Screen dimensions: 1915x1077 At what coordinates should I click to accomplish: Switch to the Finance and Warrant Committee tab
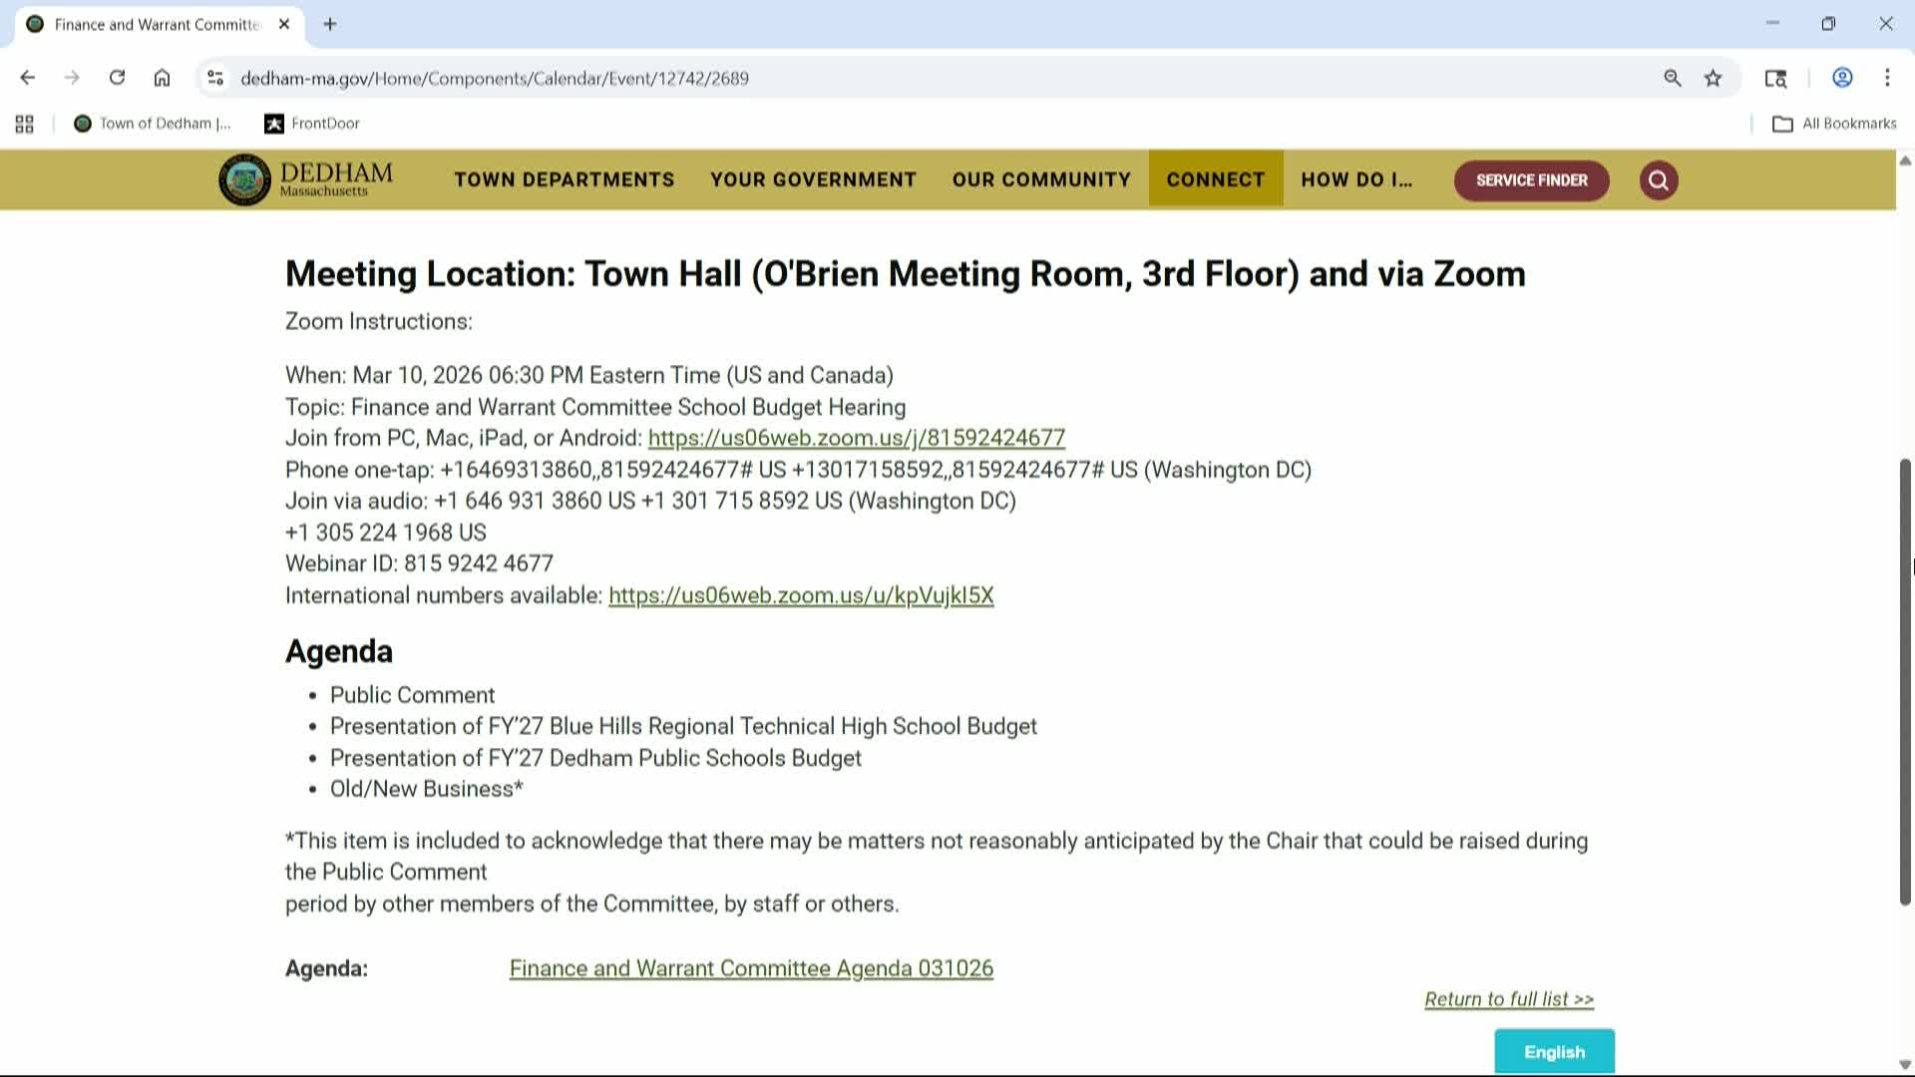[155, 24]
